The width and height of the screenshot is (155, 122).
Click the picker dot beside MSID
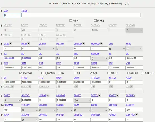[29, 44]
